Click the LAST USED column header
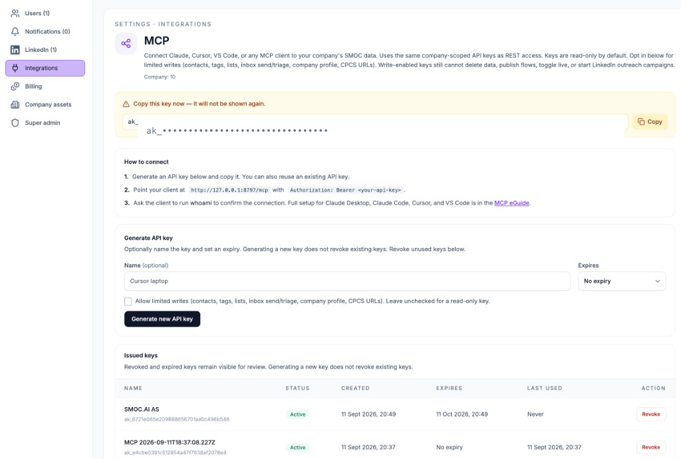 pos(545,388)
